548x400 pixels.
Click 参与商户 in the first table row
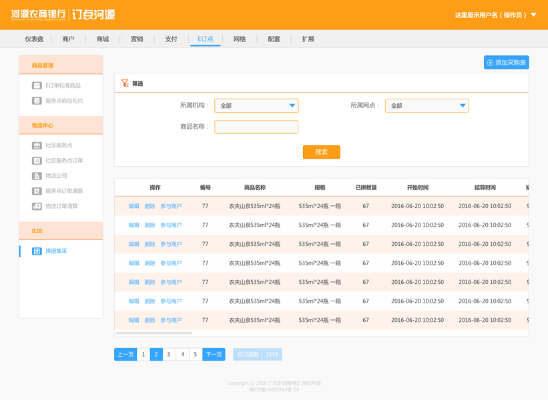tap(171, 206)
